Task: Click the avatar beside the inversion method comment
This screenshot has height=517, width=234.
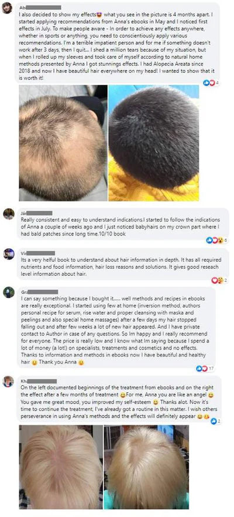Action: (x=9, y=292)
